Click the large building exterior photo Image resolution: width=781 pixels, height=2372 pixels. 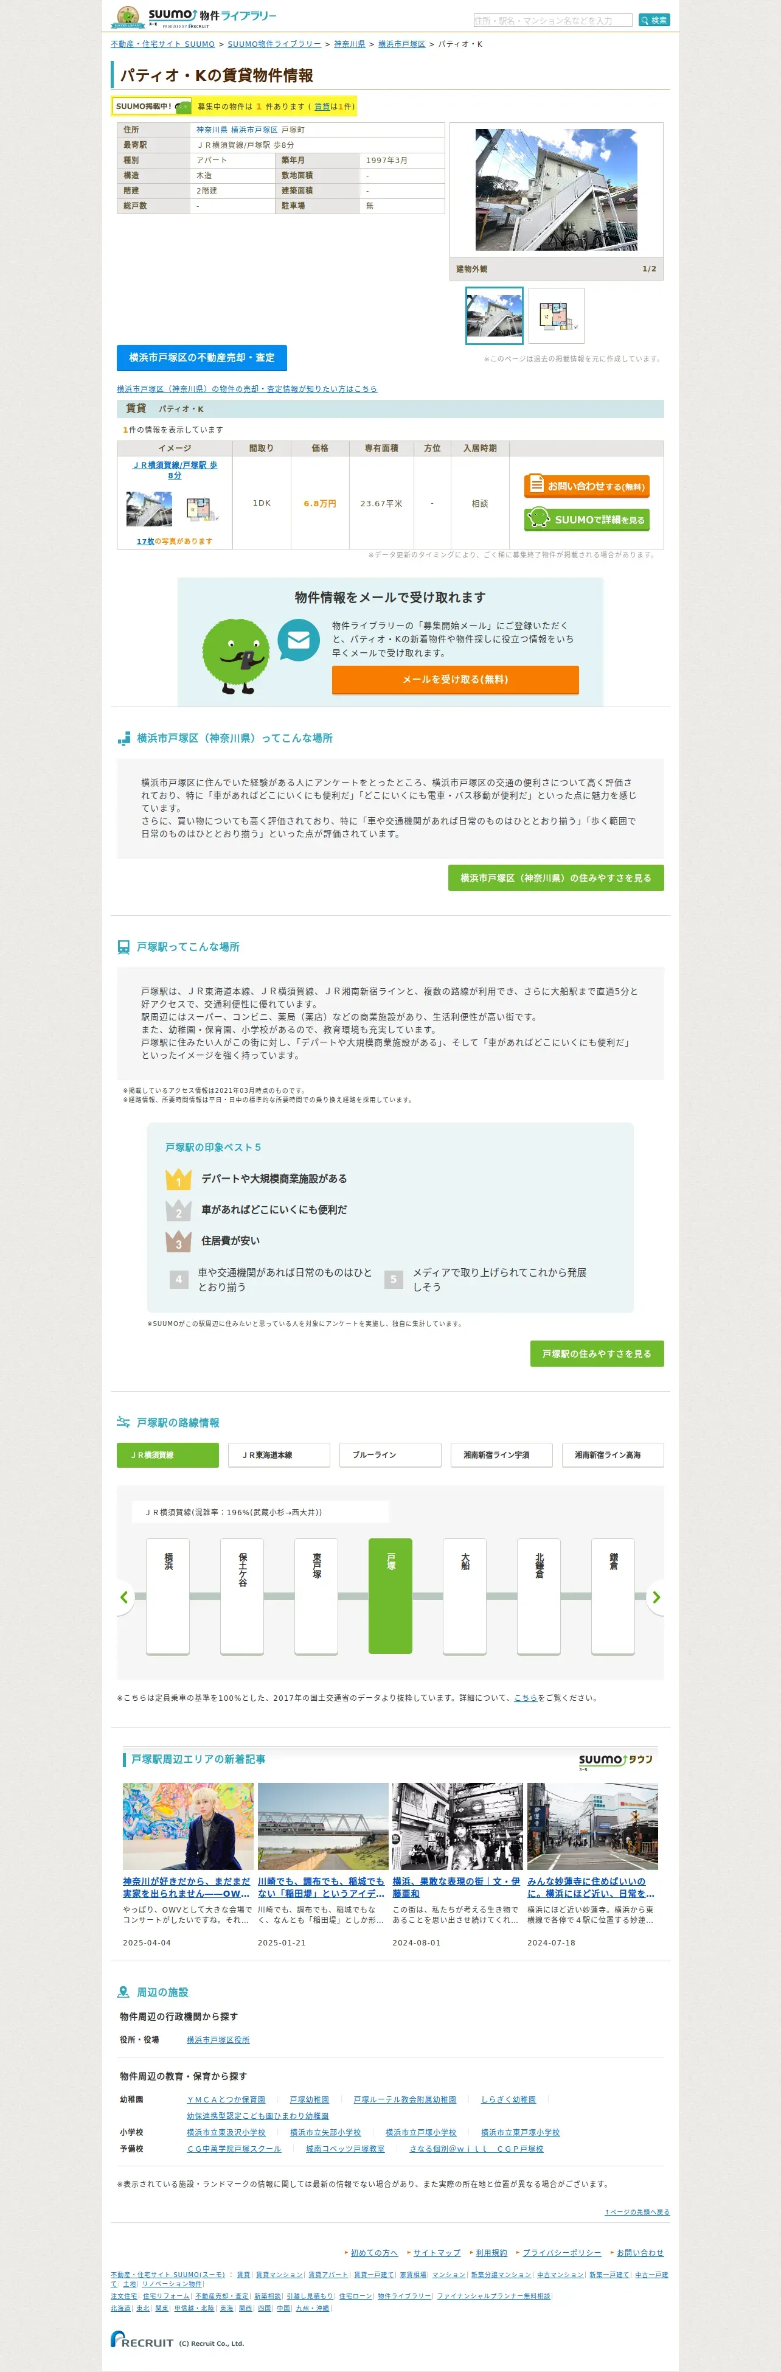[555, 190]
